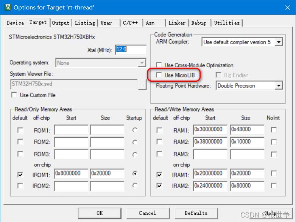
Task: Edit IRAM1 Start field 0x20000000
Action: 210,174
